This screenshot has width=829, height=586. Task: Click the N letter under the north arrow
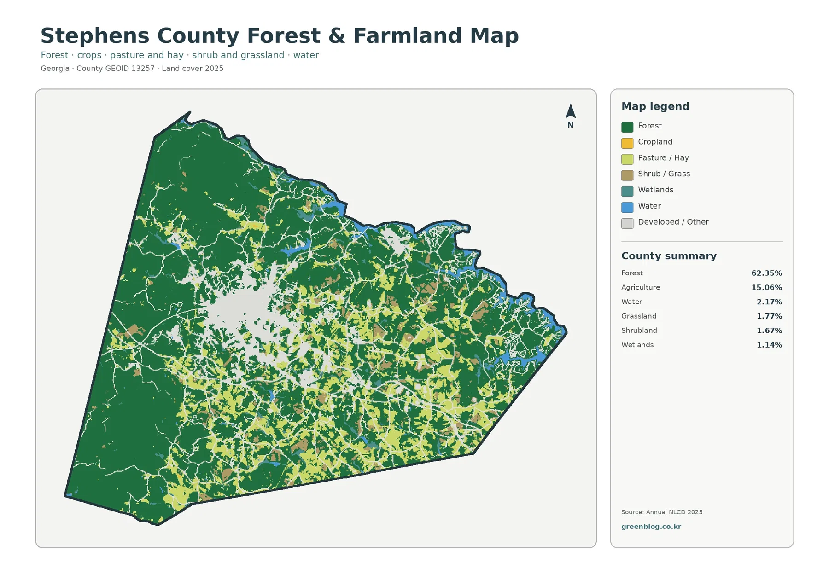(570, 125)
